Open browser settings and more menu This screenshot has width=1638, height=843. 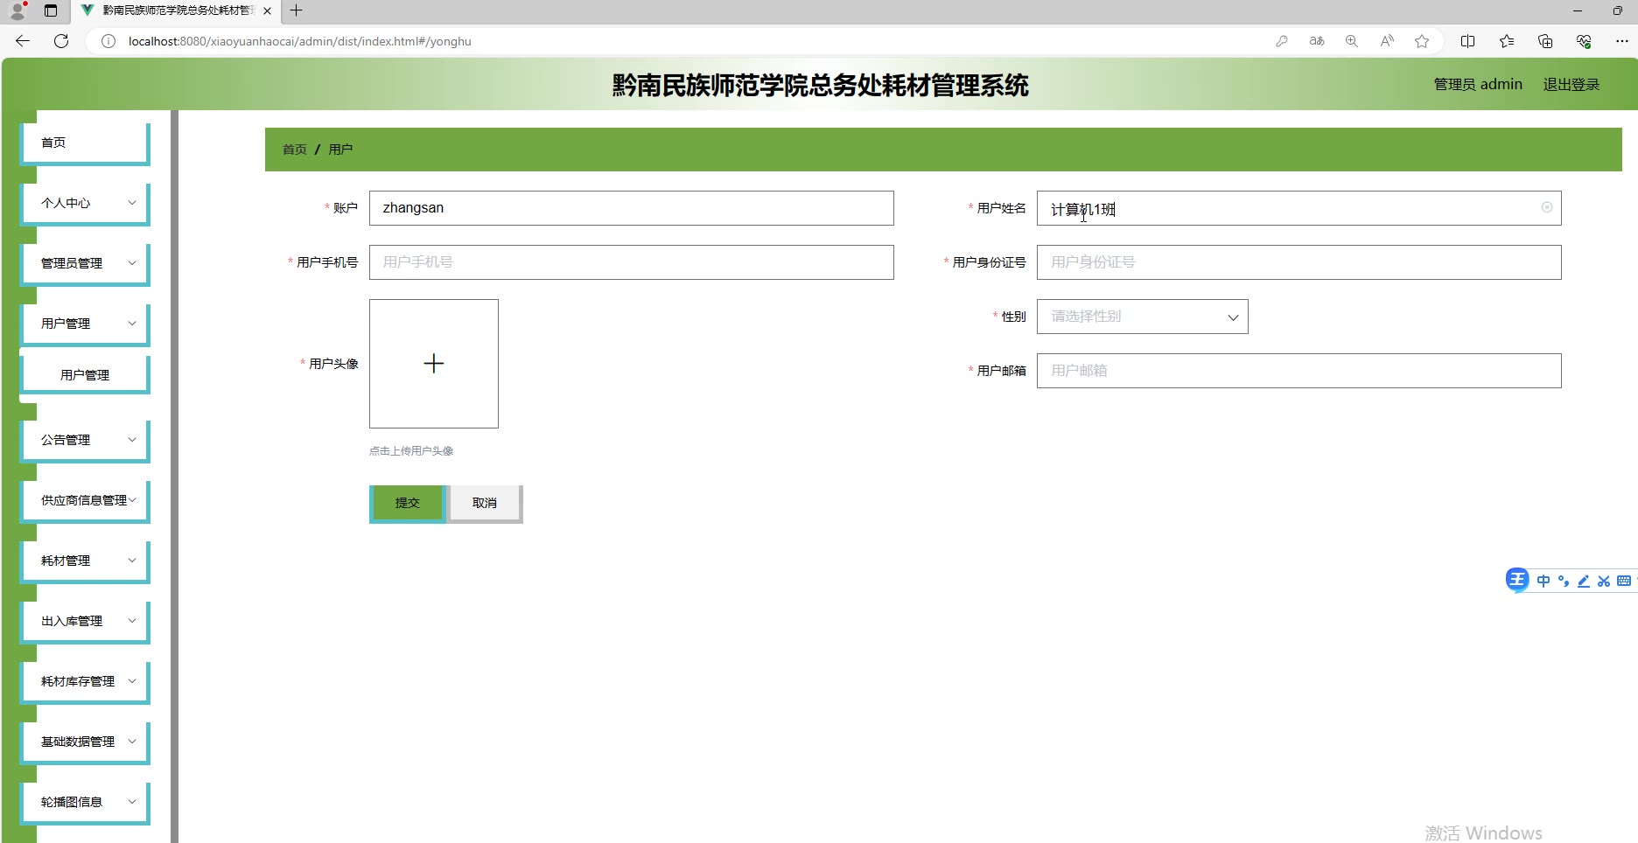pyautogui.click(x=1622, y=41)
